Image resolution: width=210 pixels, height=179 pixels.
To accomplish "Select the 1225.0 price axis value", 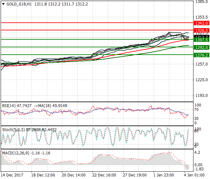I will (201, 80).
